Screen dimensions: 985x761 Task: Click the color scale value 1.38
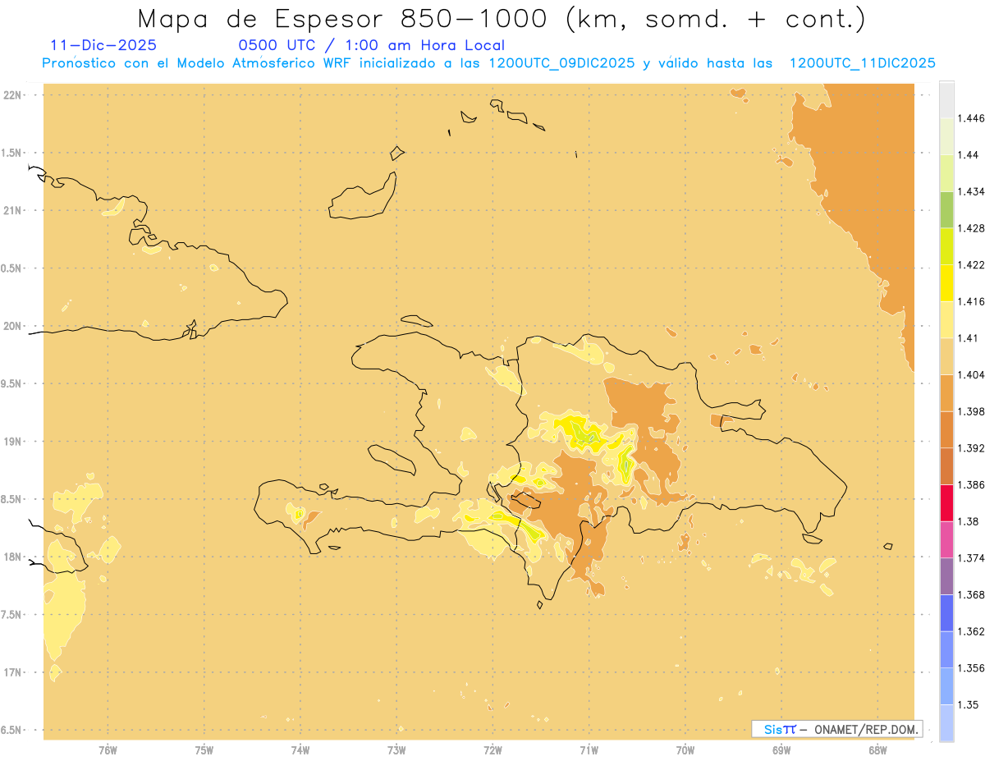[969, 521]
